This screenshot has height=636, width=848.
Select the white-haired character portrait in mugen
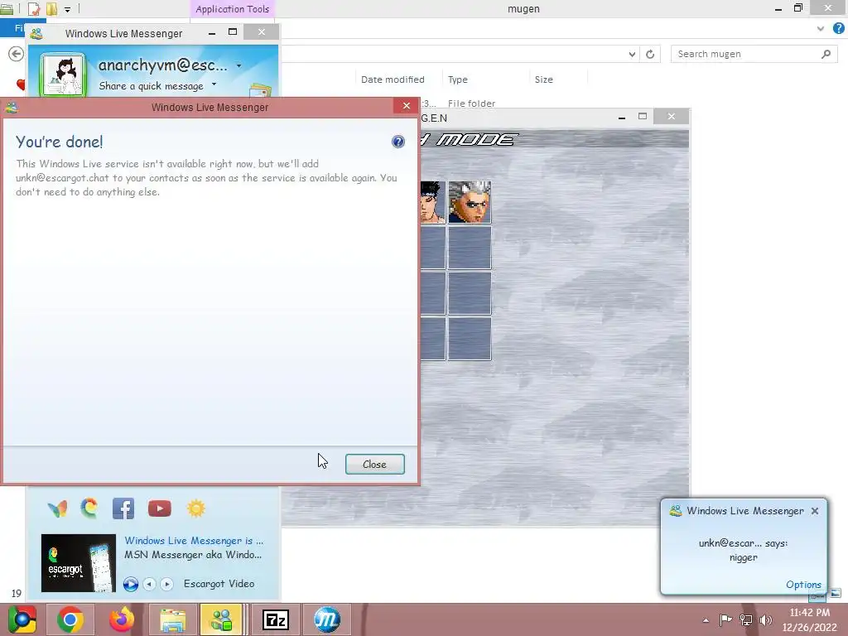470,202
